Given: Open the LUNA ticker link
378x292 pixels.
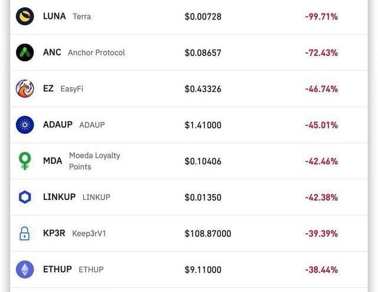Looking at the screenshot, I should coord(54,17).
